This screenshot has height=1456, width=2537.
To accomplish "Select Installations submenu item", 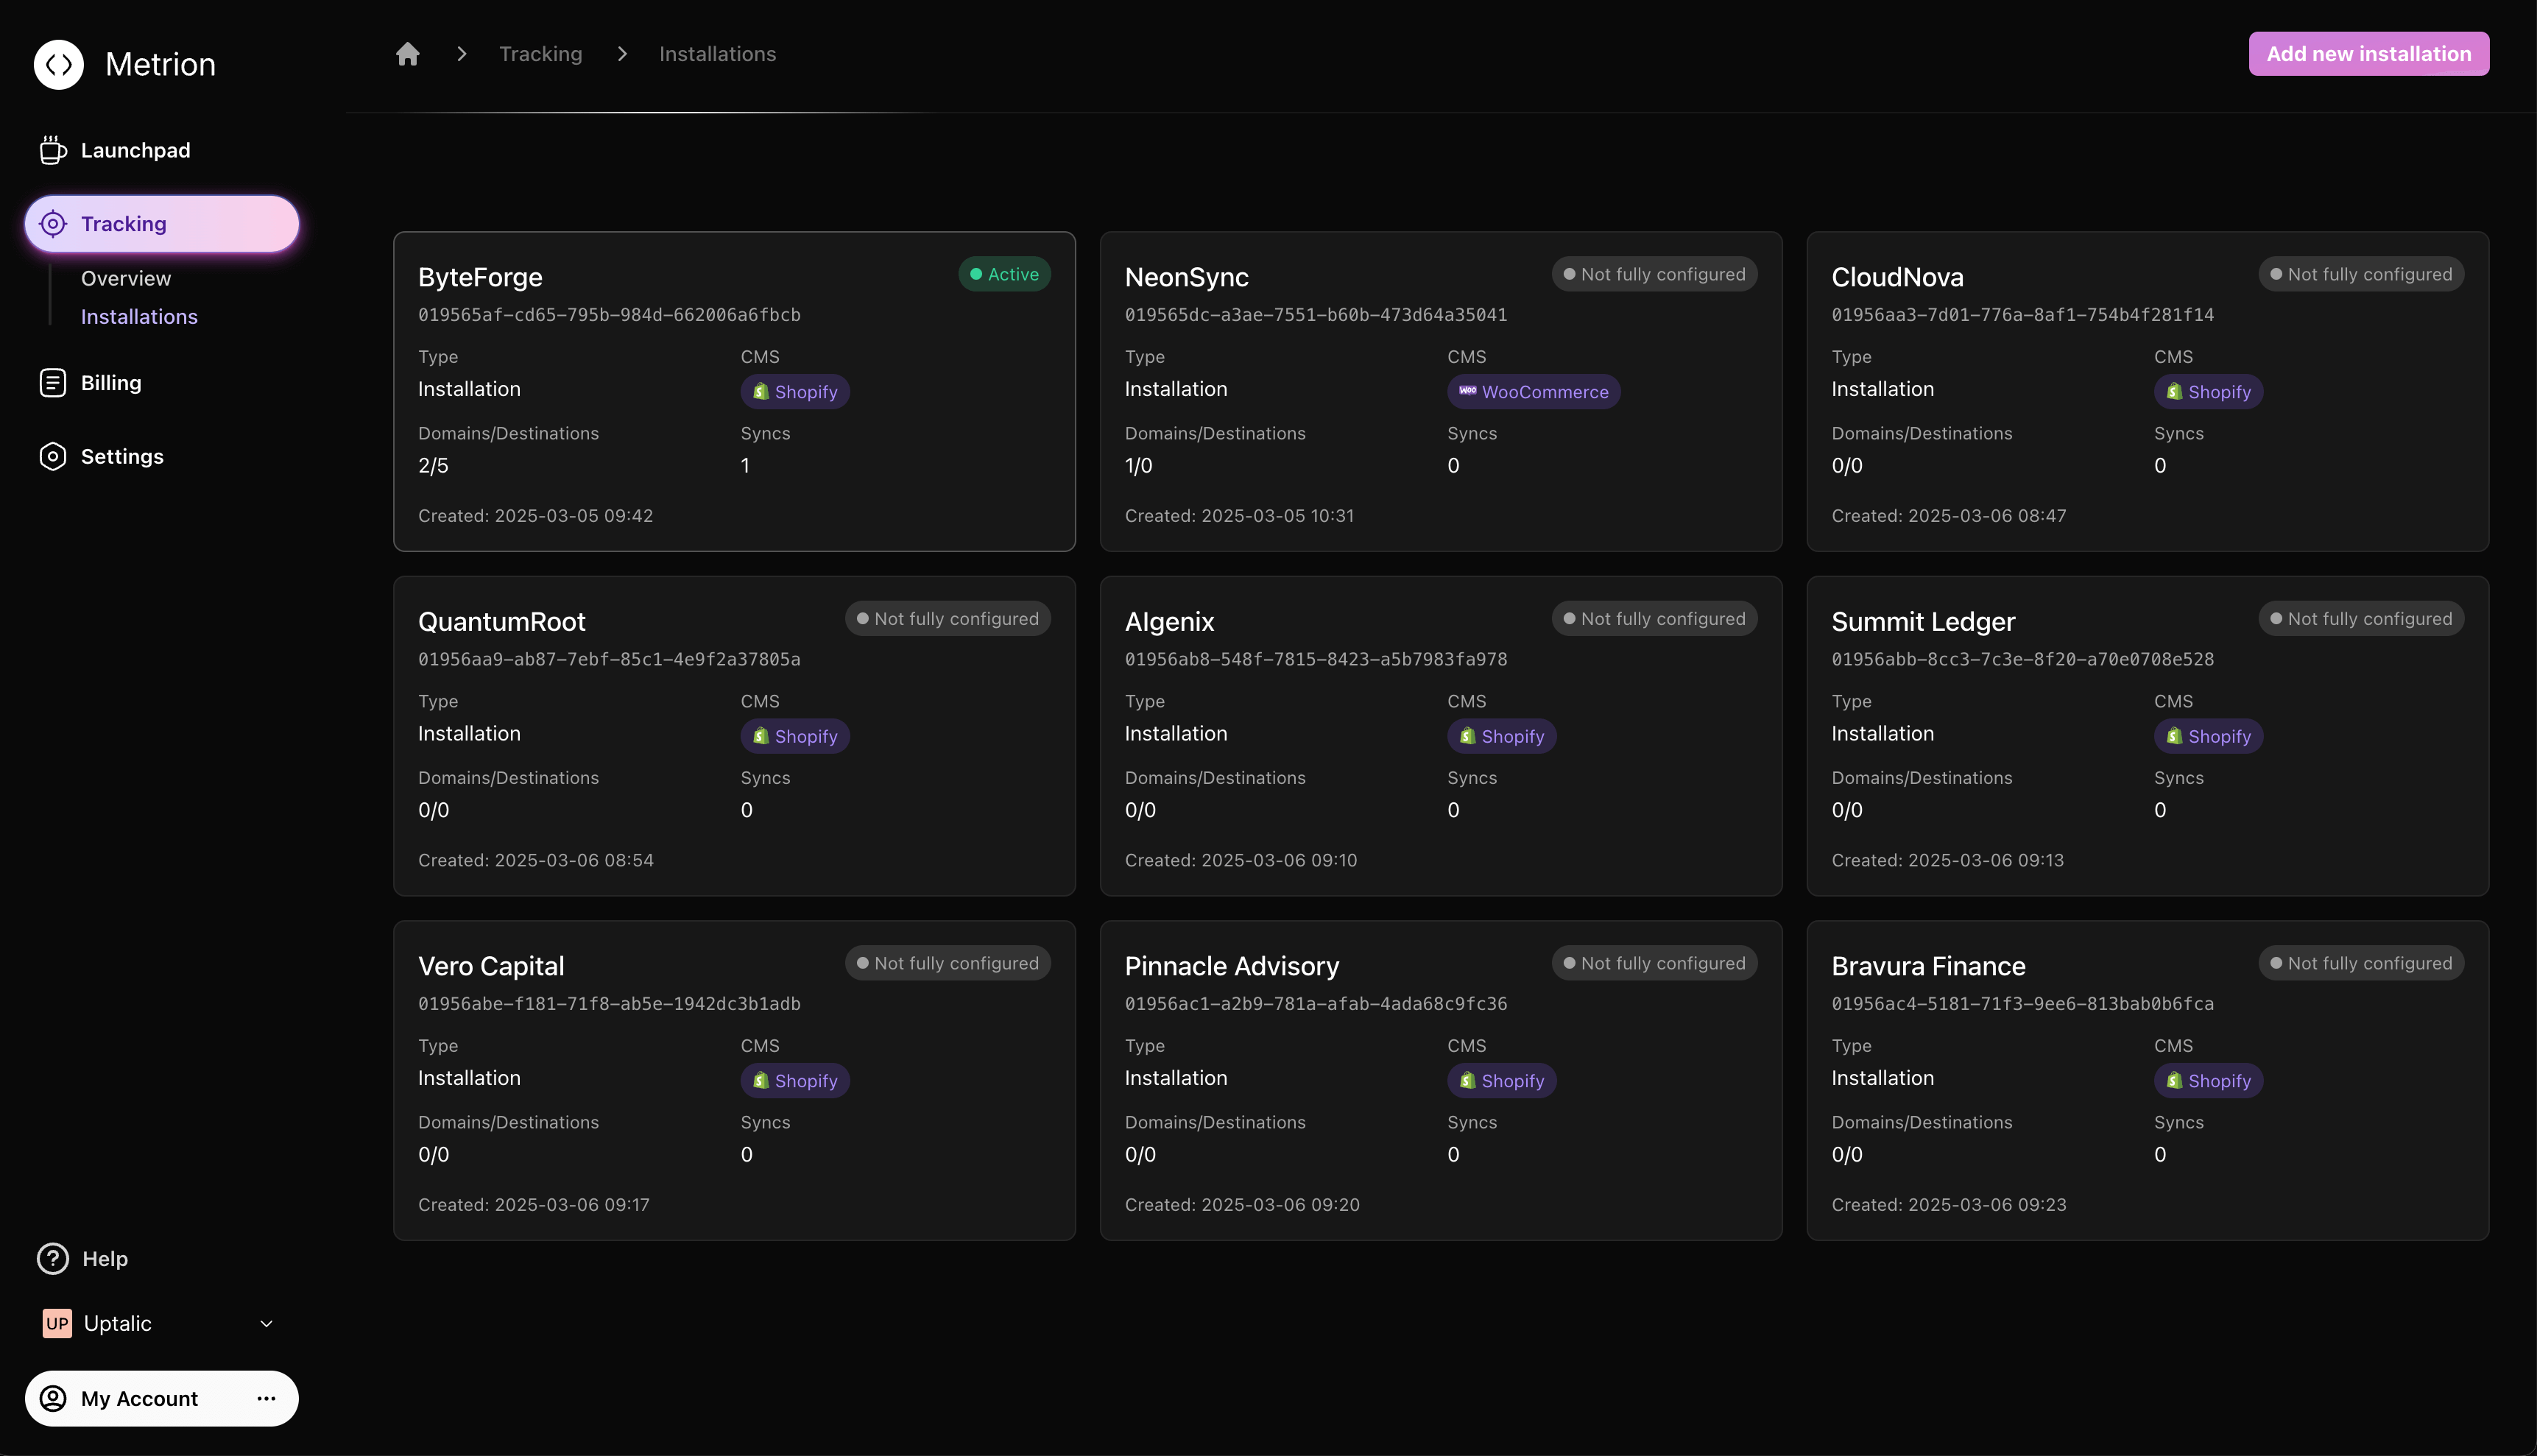I will (x=139, y=317).
